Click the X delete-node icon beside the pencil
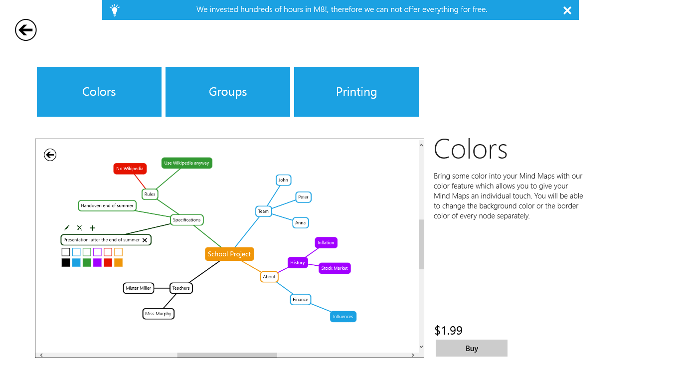The image size is (681, 383). coord(79,228)
